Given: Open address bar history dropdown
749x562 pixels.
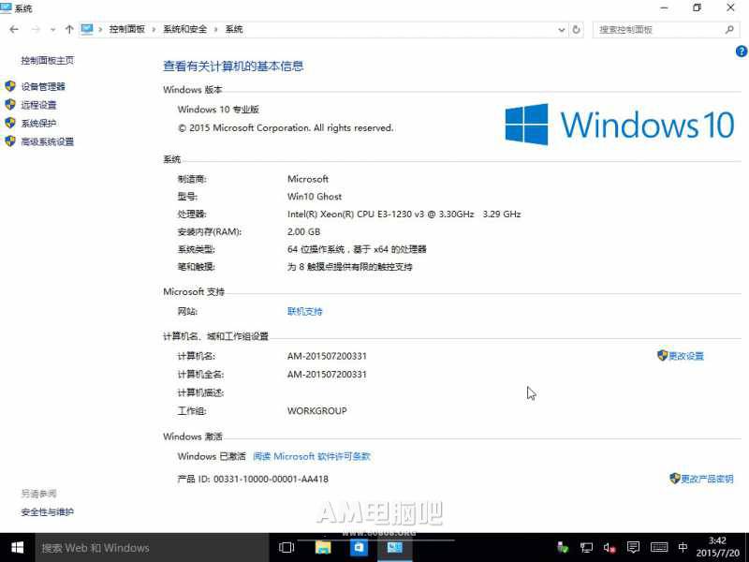Looking at the screenshot, I should tap(562, 30).
